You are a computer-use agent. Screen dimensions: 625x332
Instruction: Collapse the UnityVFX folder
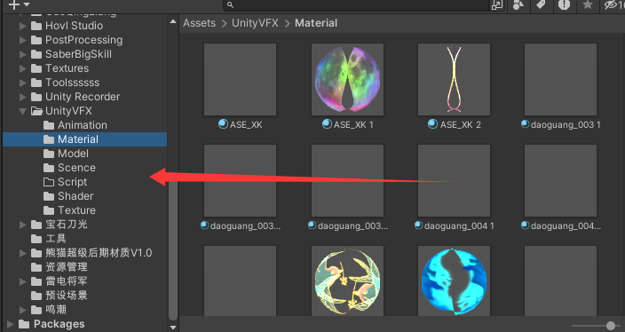pyautogui.click(x=23, y=111)
